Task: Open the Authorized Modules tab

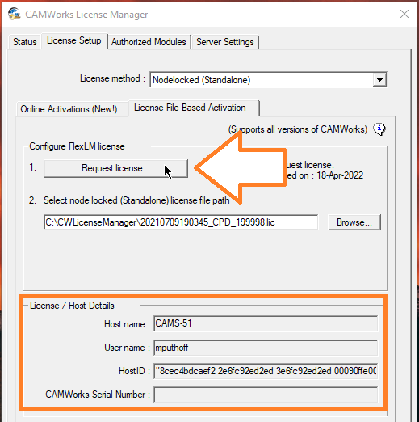Action: (x=149, y=42)
